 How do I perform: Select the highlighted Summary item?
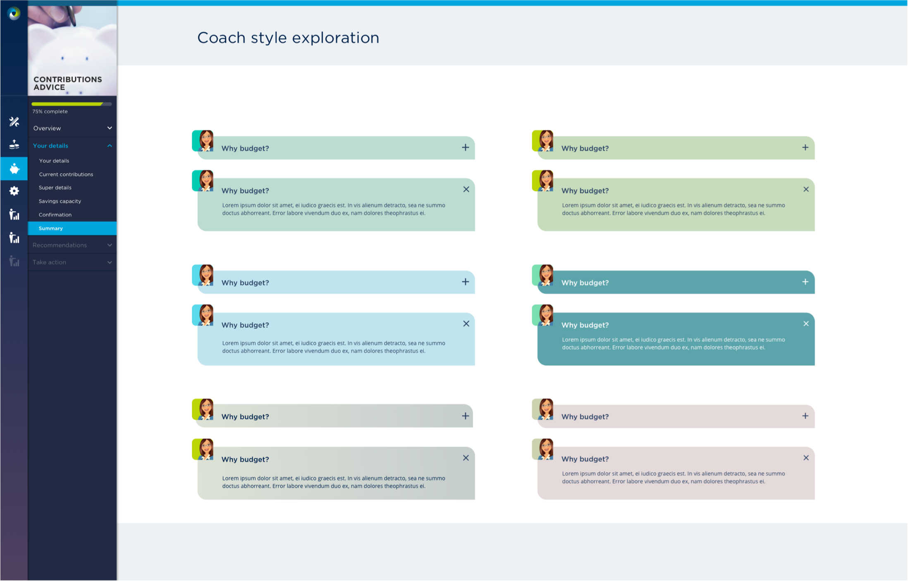point(72,228)
